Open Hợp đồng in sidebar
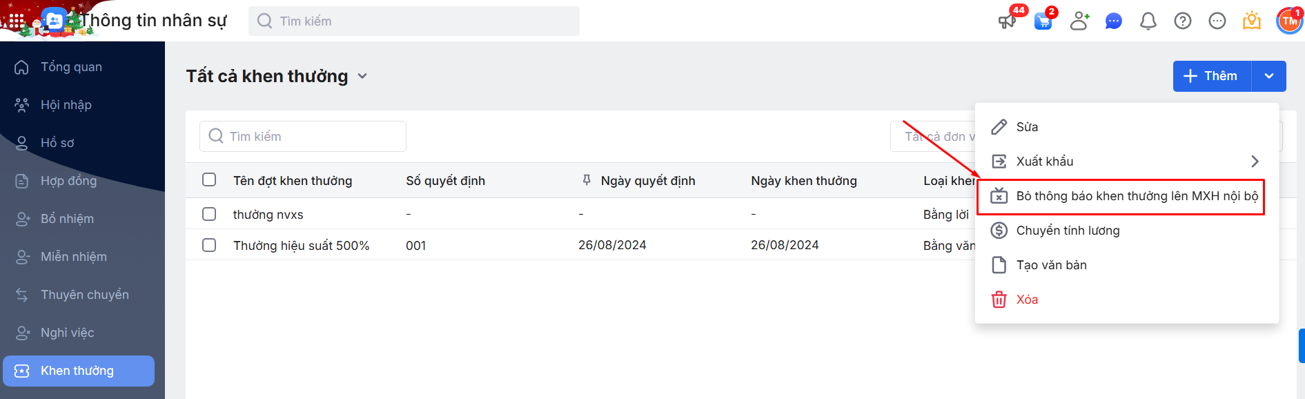 [68, 181]
